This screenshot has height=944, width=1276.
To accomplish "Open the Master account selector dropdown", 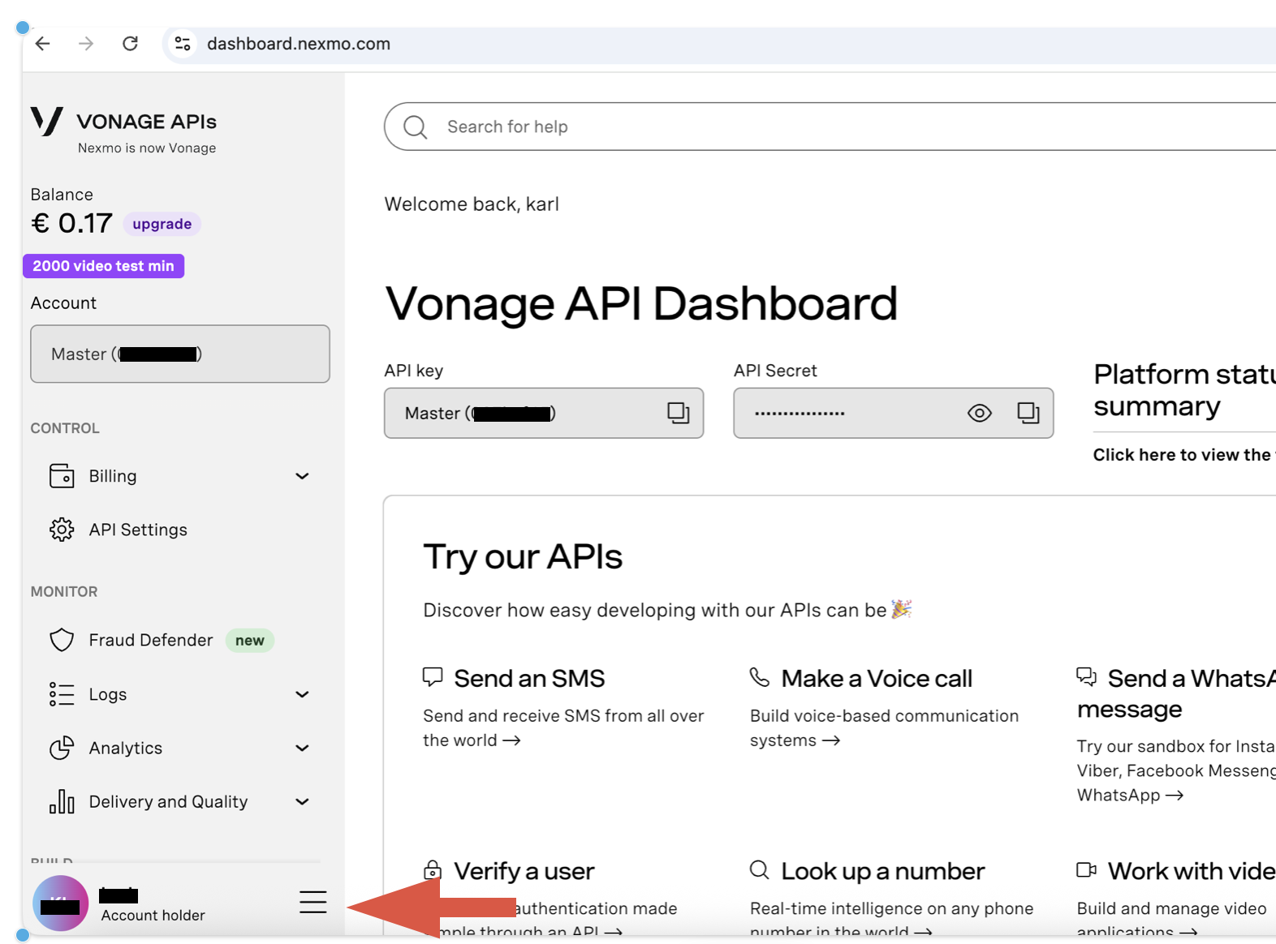I will pos(180,354).
